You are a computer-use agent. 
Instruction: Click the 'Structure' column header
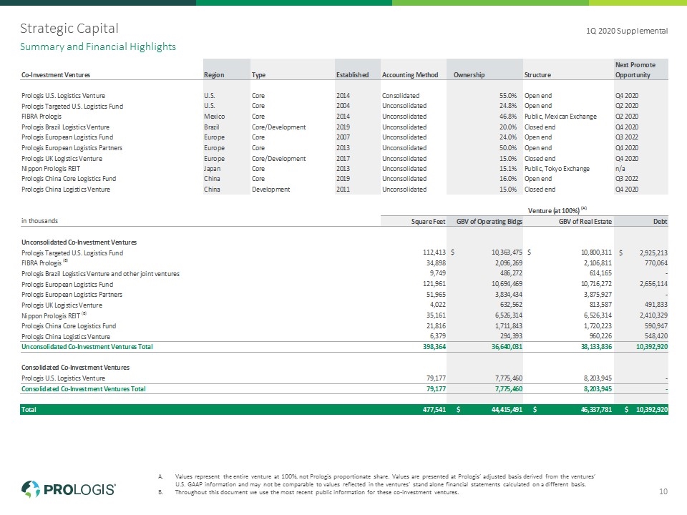tap(537, 75)
